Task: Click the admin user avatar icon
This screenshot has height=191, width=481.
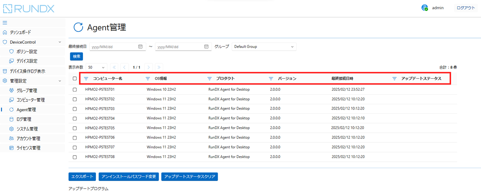Action: (x=425, y=8)
